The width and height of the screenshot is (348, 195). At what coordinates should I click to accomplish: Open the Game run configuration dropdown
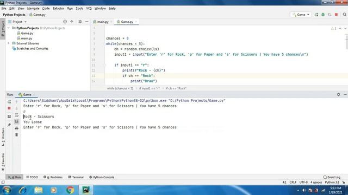[x=301, y=15]
